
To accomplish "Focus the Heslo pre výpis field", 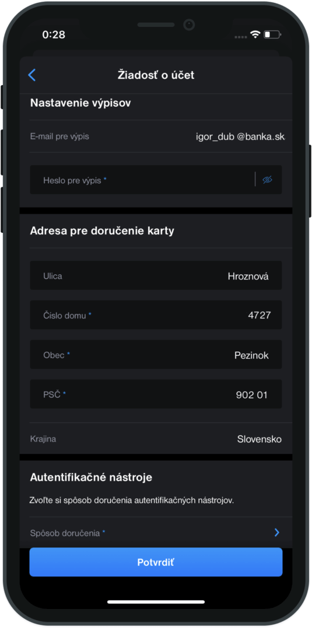I will pos(156,180).
